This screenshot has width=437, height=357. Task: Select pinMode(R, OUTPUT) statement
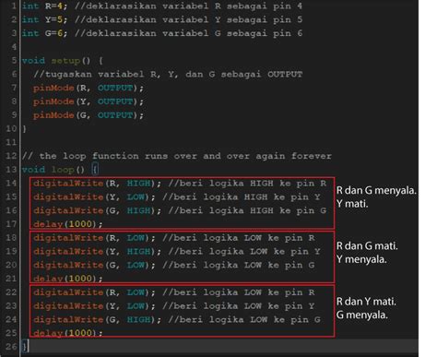click(x=89, y=88)
